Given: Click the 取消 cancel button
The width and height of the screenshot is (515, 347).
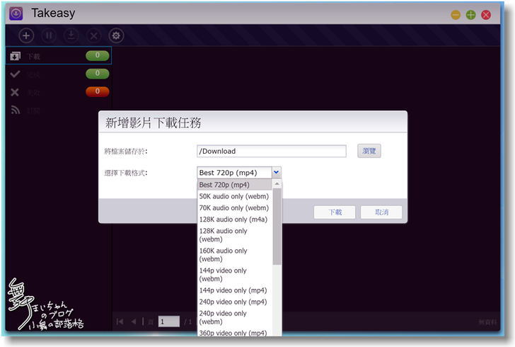Looking at the screenshot, I should coord(381,212).
